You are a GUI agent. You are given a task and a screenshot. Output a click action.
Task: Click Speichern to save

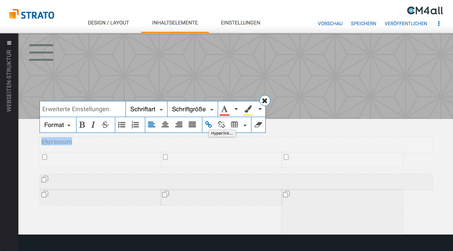tap(363, 23)
